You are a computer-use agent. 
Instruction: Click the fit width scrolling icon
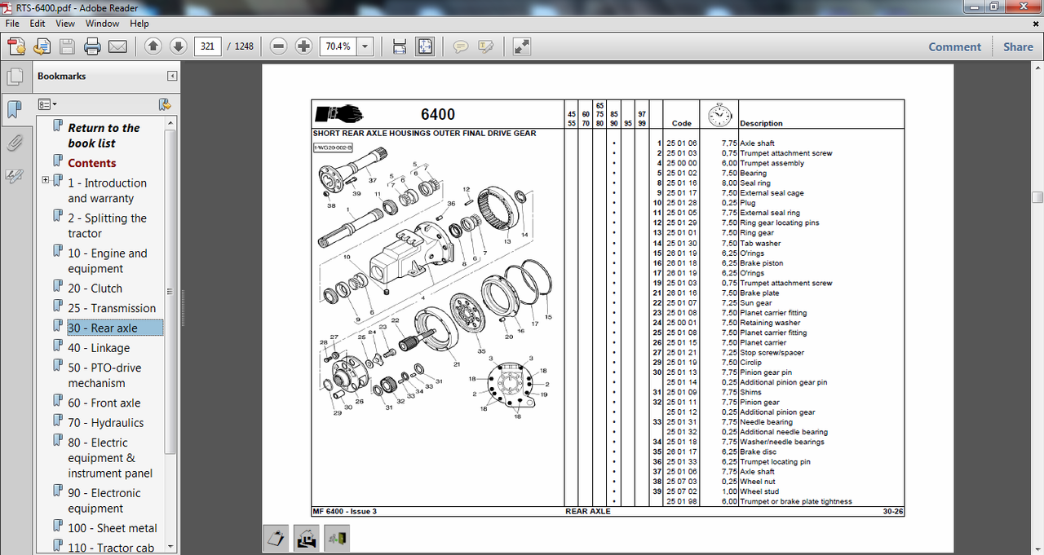399,46
